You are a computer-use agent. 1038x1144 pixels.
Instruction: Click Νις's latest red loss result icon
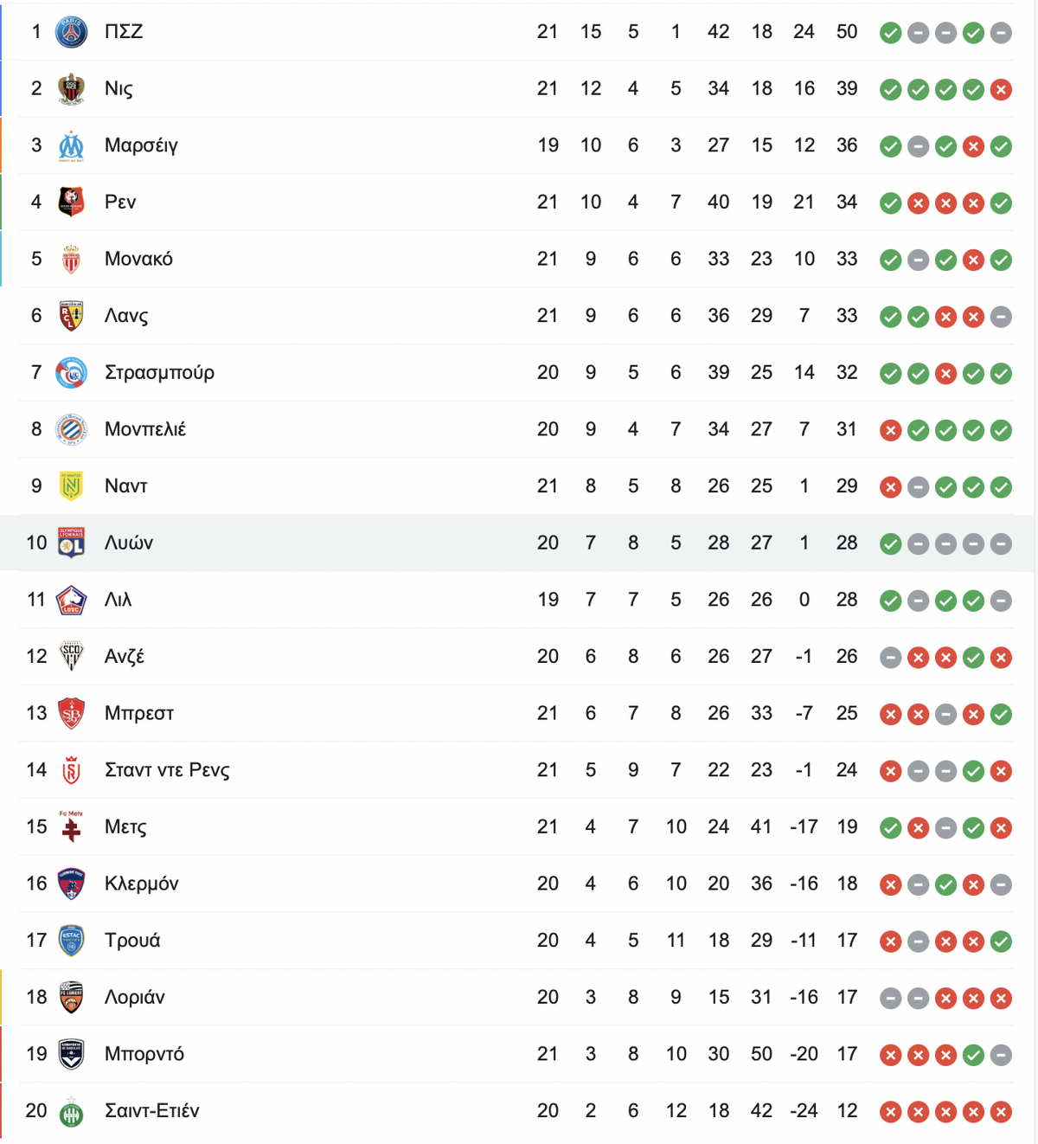point(1001,89)
